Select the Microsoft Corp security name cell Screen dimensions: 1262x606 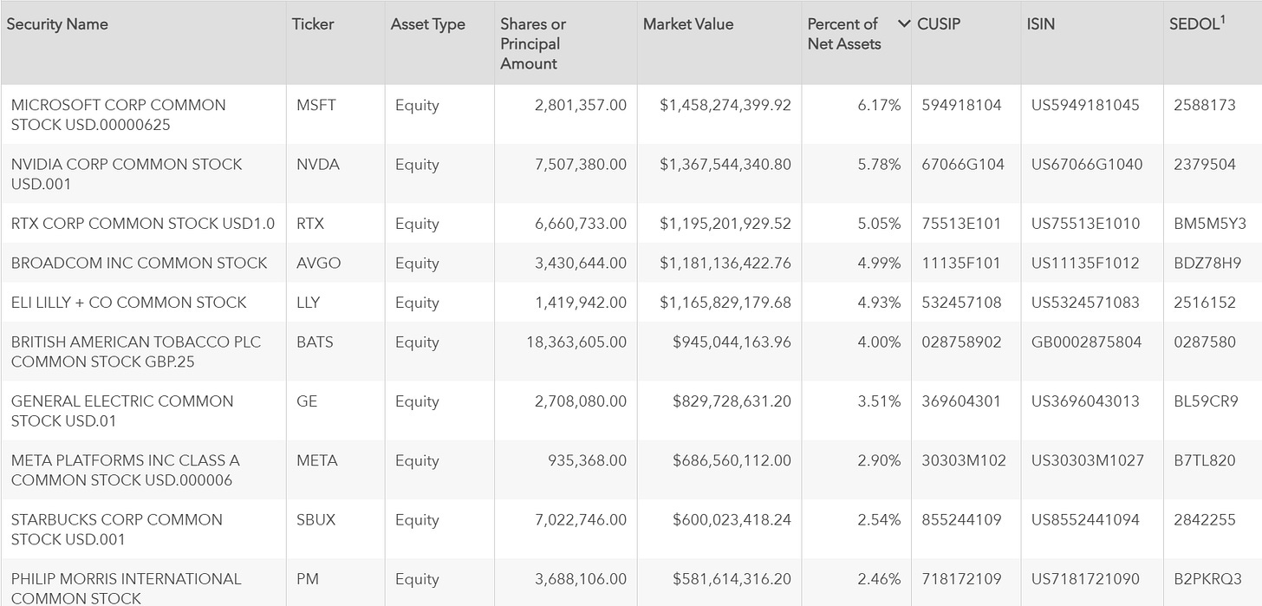click(x=119, y=114)
